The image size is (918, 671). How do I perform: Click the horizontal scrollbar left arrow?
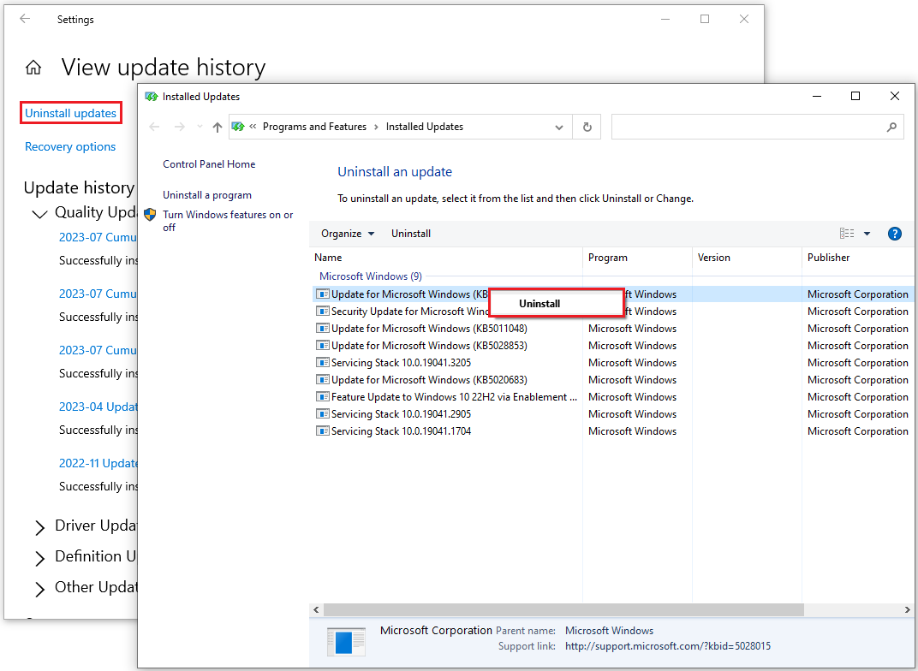316,609
